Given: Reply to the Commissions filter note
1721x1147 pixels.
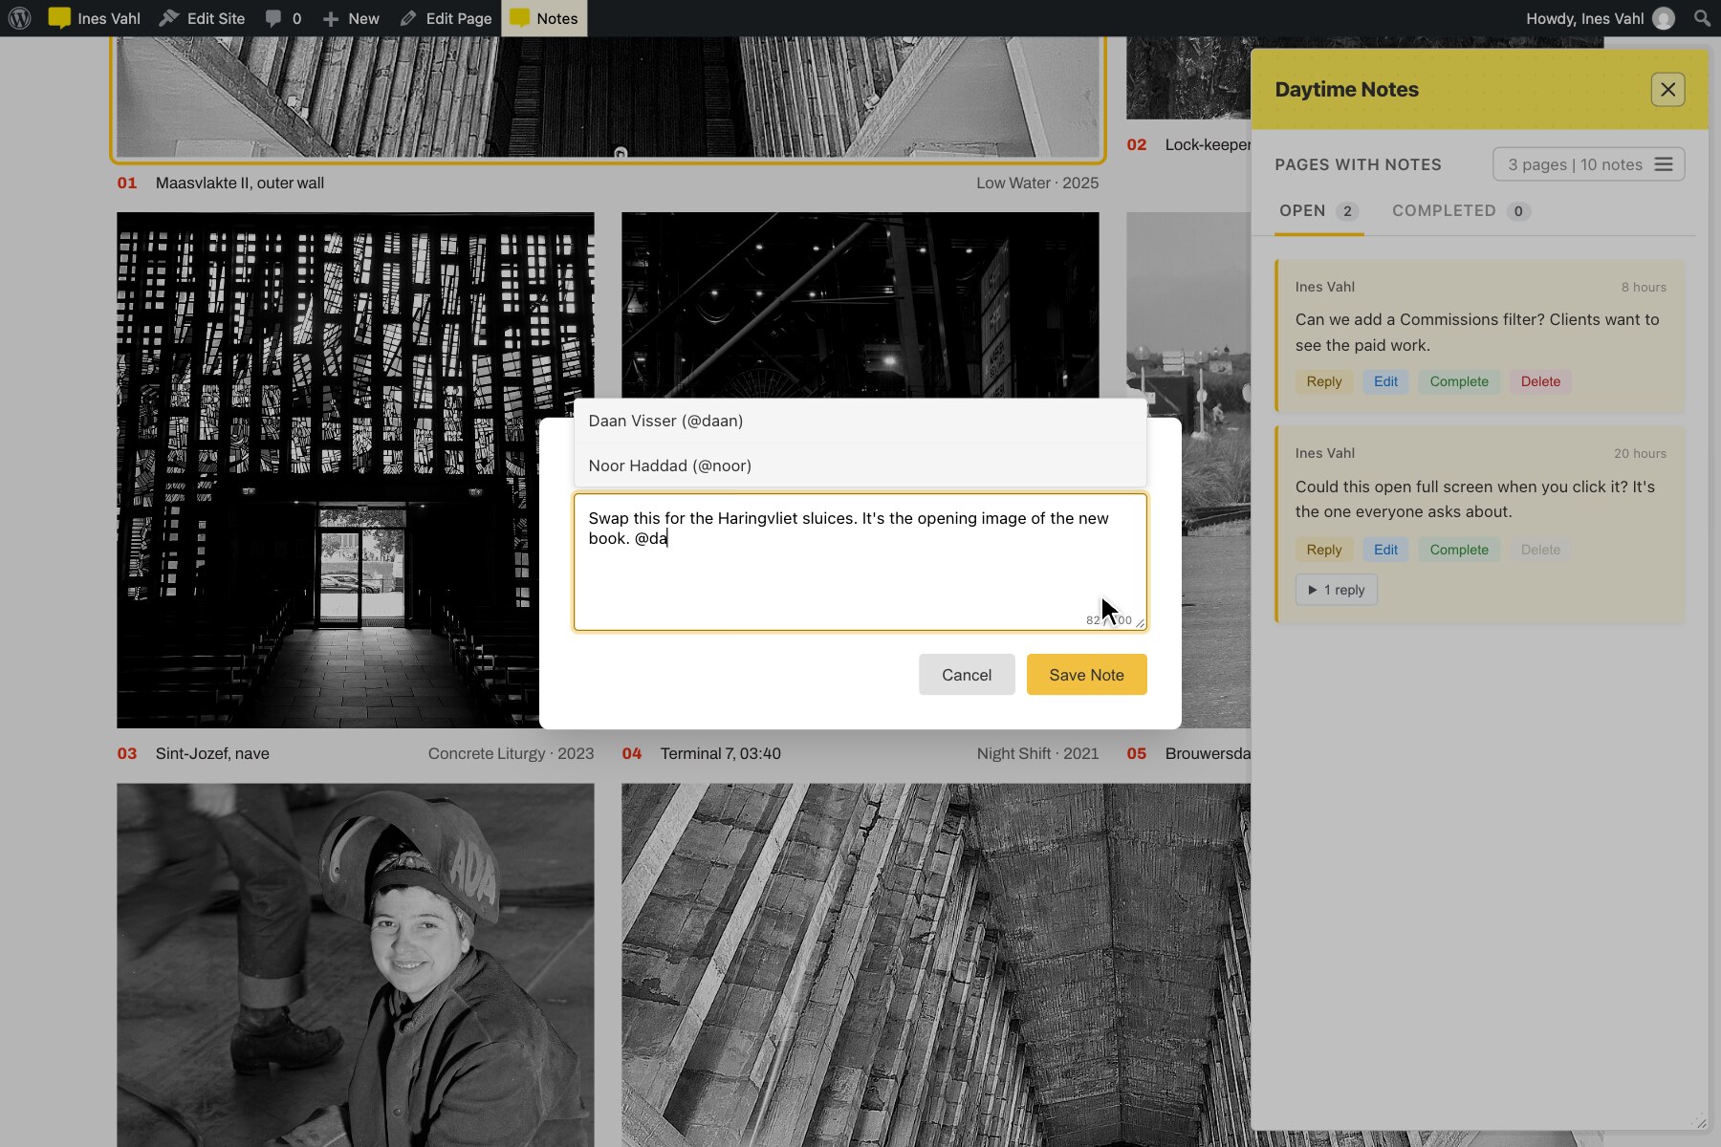Looking at the screenshot, I should pos(1324,381).
